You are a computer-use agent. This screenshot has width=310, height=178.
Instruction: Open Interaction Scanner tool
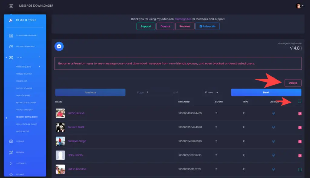point(26,103)
